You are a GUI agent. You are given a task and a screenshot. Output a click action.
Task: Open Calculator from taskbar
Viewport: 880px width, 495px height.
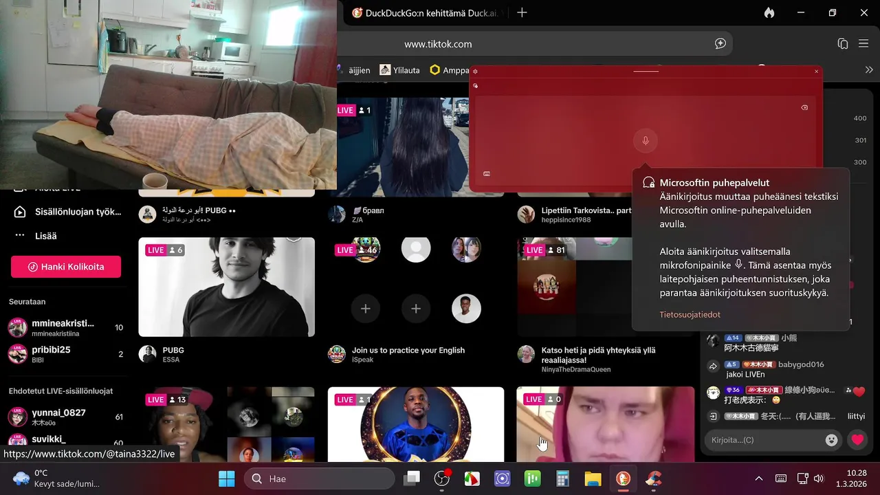pos(562,478)
